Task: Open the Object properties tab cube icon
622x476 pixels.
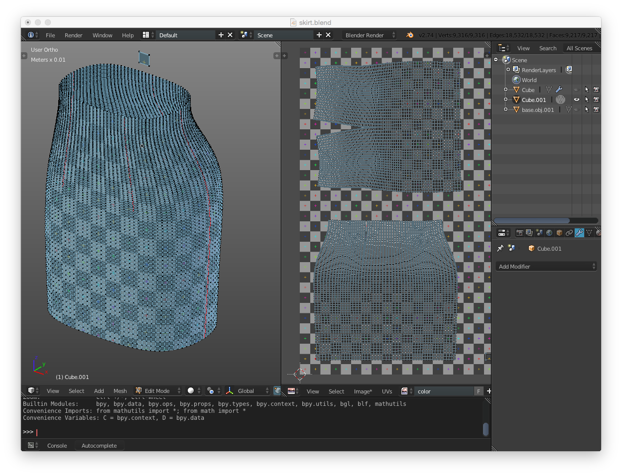Action: pyautogui.click(x=559, y=233)
